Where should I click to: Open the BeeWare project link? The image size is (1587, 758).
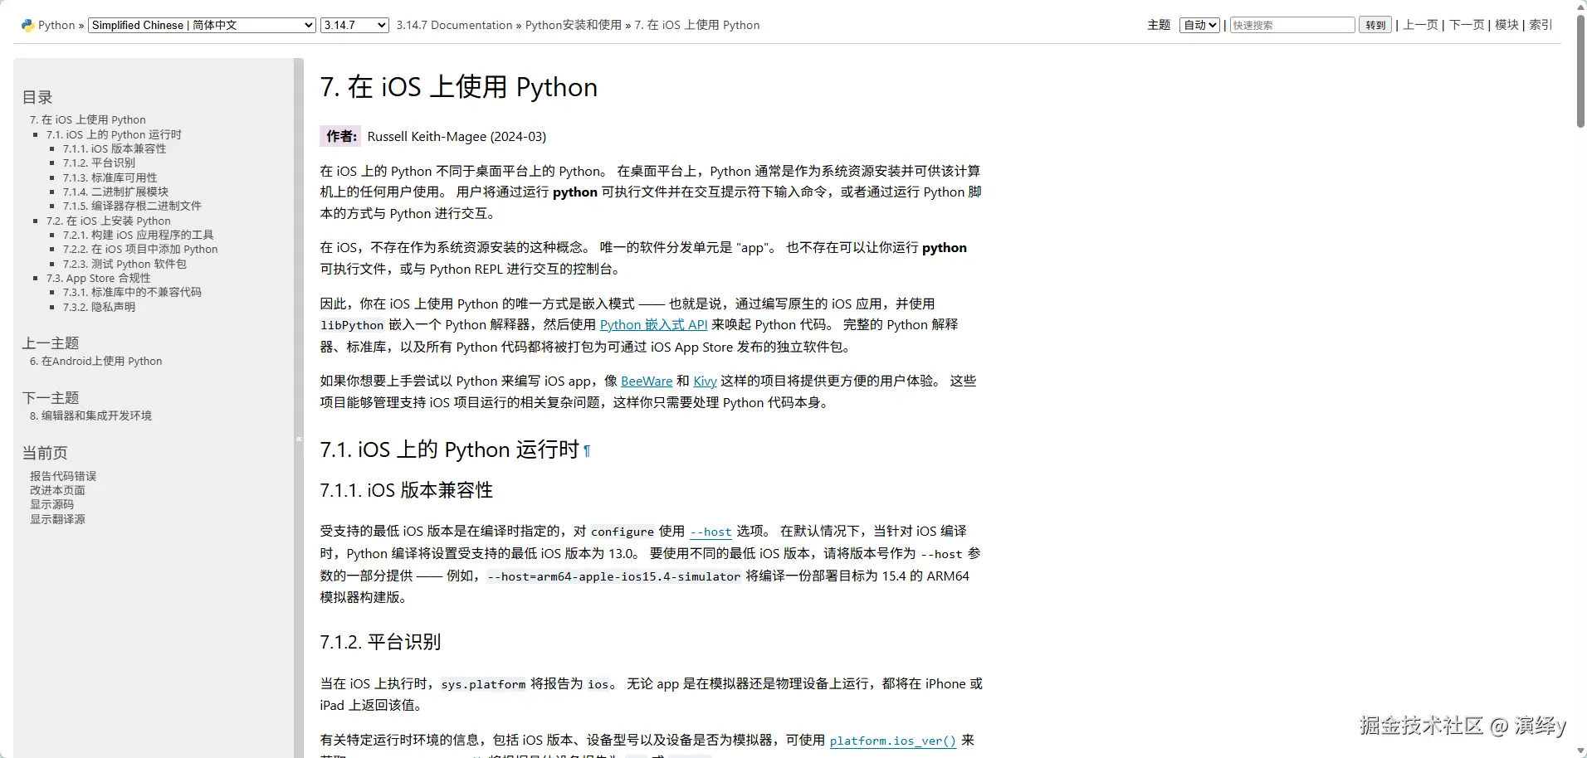point(647,381)
